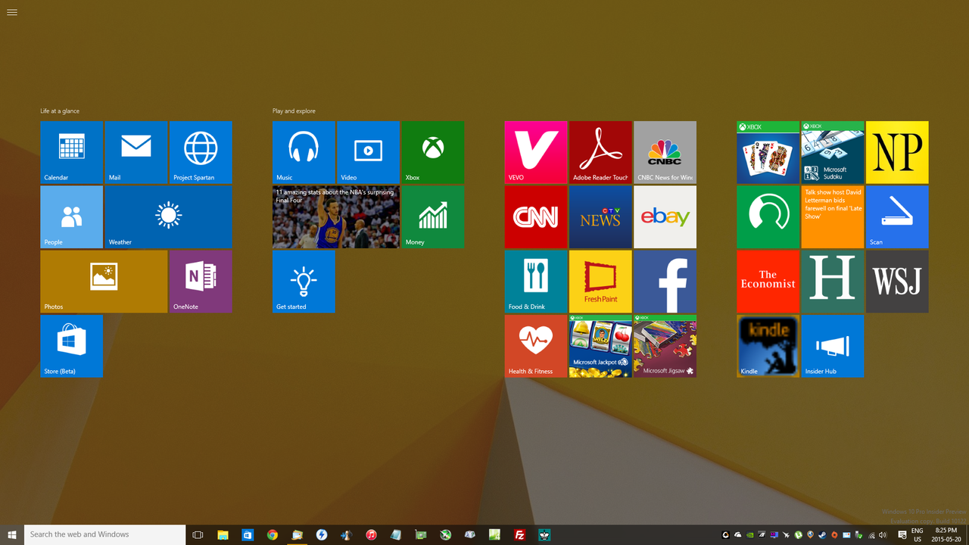Open the clock showing 8:25 PM
Image resolution: width=969 pixels, height=545 pixels.
[946, 535]
